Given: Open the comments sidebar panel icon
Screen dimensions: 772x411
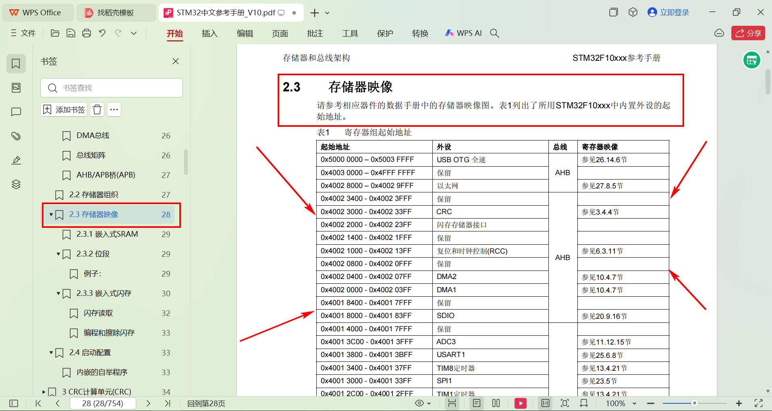Looking at the screenshot, I should tap(16, 112).
